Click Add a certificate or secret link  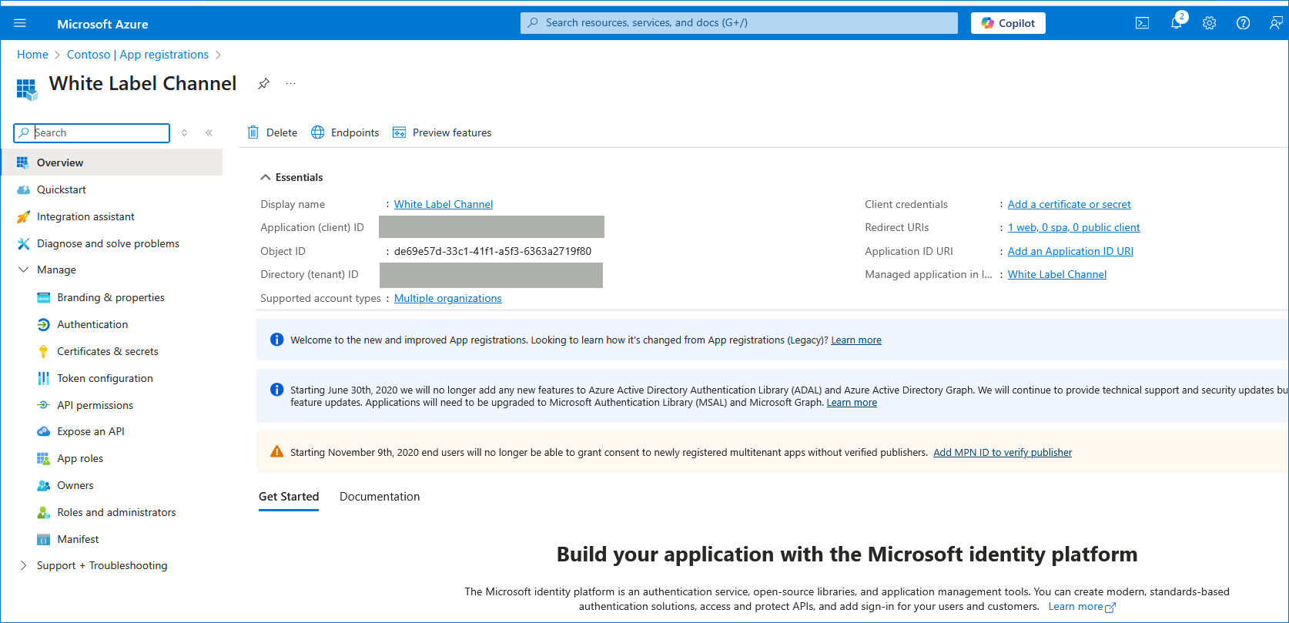point(1069,204)
